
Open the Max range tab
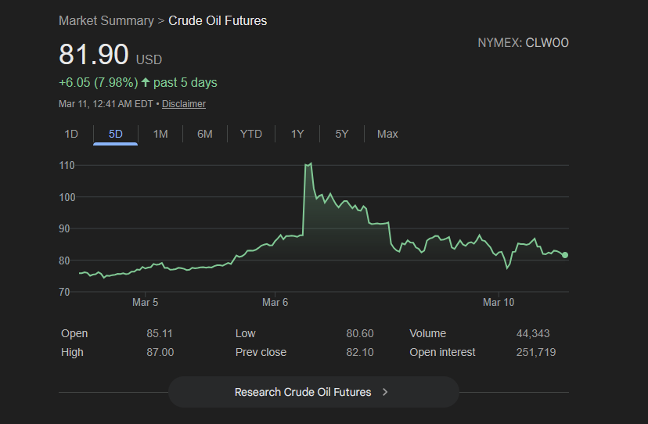pyautogui.click(x=387, y=134)
